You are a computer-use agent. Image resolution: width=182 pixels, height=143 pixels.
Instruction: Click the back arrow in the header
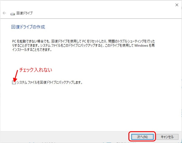coord(4,13)
